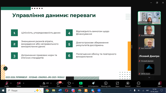
Task: Open second Chrome profile icon on taskbar
Action: pyautogui.click(x=80, y=90)
